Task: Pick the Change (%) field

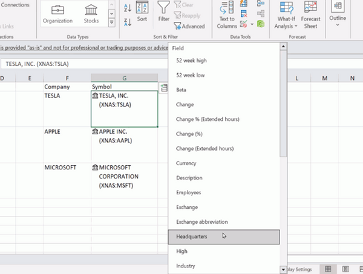Action: (x=224, y=134)
